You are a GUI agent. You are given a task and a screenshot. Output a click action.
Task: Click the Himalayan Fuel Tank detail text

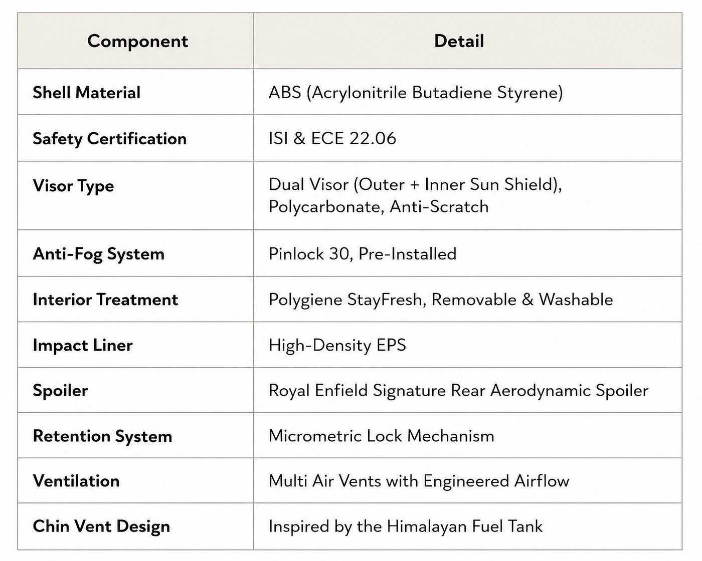tap(406, 526)
